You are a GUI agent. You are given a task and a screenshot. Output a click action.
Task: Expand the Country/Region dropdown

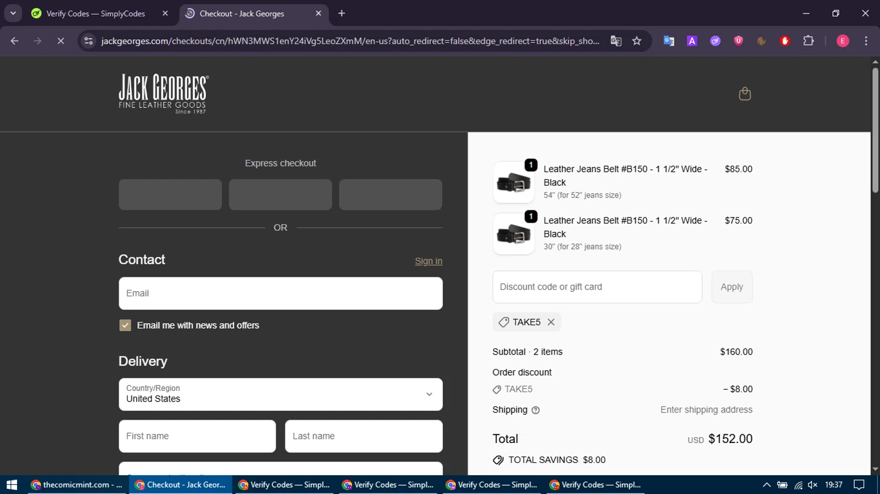coord(280,394)
